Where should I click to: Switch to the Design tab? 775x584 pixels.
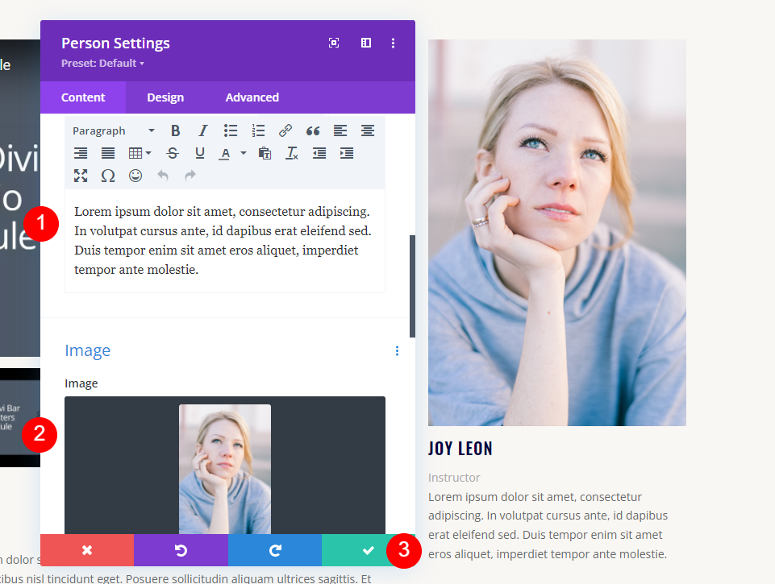tap(165, 97)
